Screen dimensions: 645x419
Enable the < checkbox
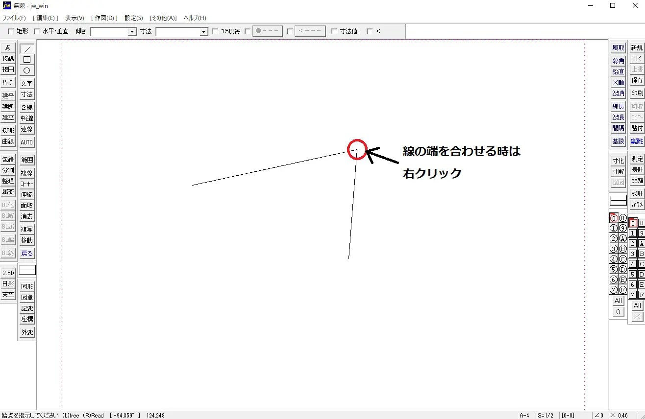click(370, 31)
